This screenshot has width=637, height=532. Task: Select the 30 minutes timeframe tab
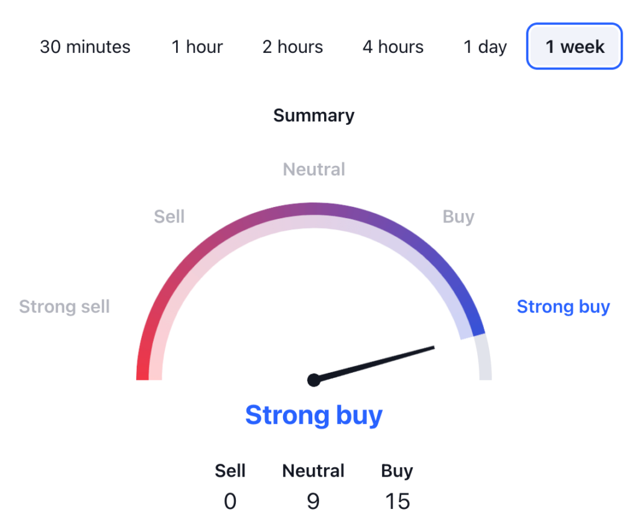coord(85,47)
